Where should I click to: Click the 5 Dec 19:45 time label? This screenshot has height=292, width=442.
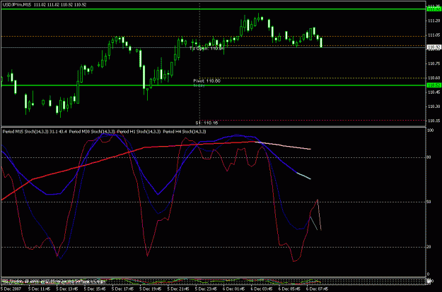(x=150, y=289)
